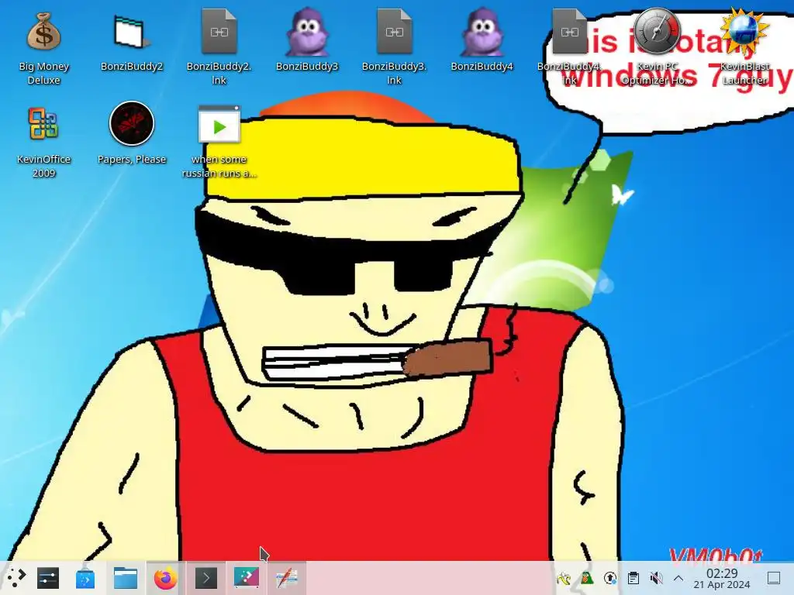794x595 pixels.
Task: Open the Discover software store in the taskbar
Action: [x=85, y=578]
